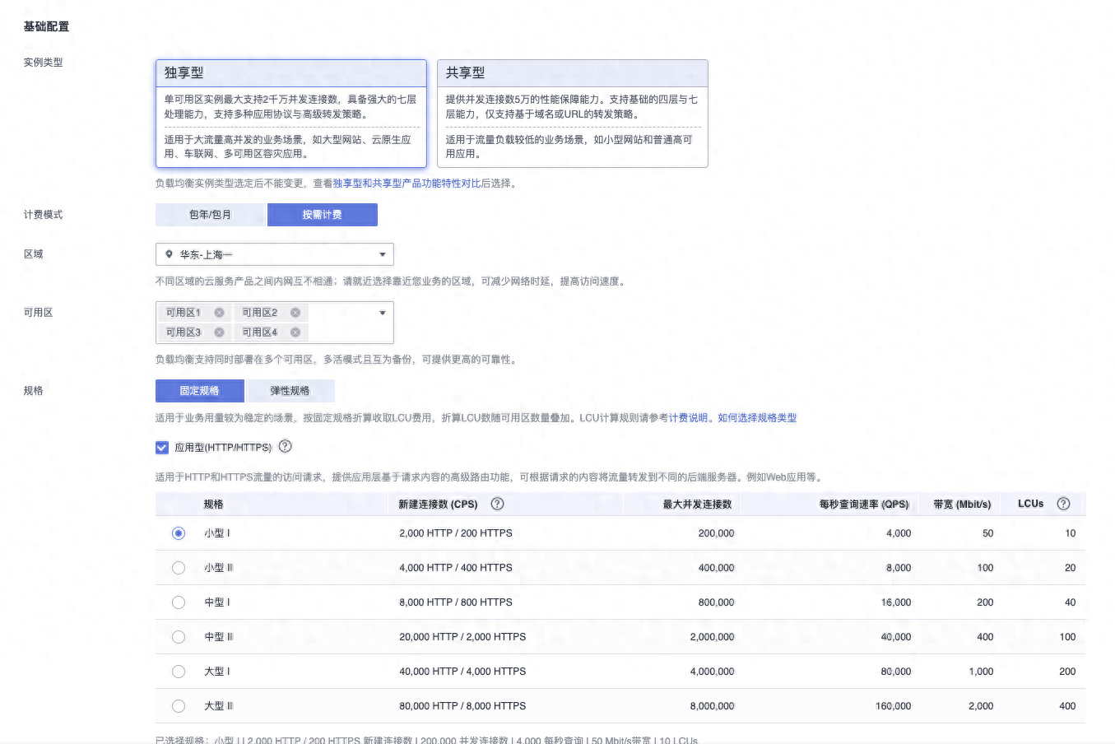Click the help icon beside 应用型(HTTP/HTTPS)

pyautogui.click(x=285, y=448)
